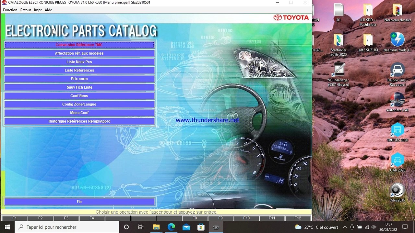This screenshot has height=233, width=415.
Task: Select Sauv Fich Liste
Action: coord(79,87)
